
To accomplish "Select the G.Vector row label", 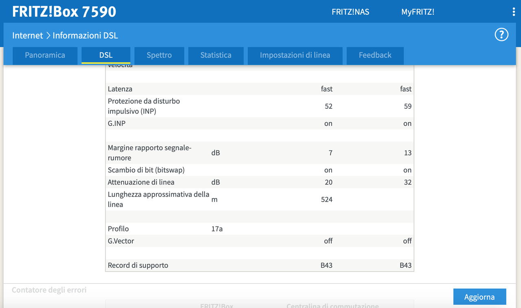I will [121, 241].
